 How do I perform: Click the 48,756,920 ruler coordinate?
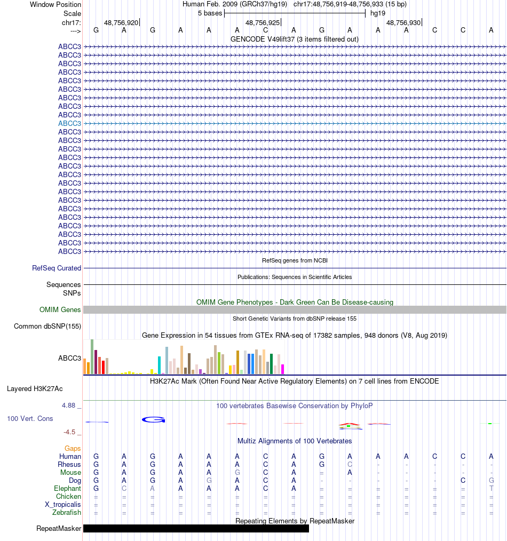(121, 23)
